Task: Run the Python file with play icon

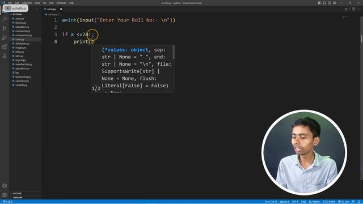Action: pyautogui.click(x=347, y=9)
